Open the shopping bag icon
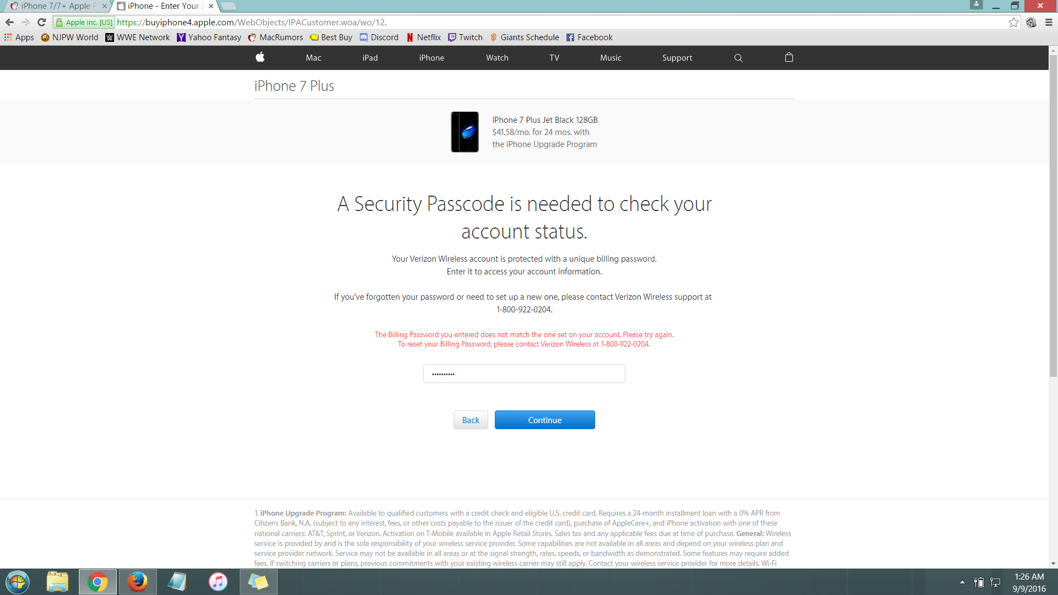The width and height of the screenshot is (1058, 595). click(x=789, y=57)
